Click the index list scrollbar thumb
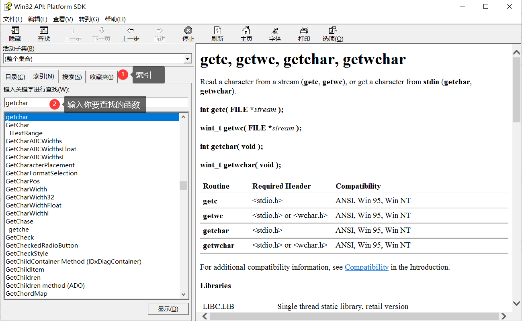The height and width of the screenshot is (321, 522). coord(184,185)
